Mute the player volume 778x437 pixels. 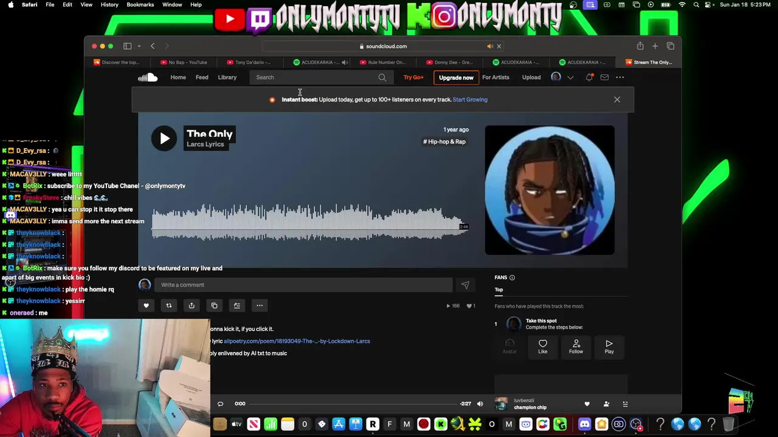coord(480,404)
